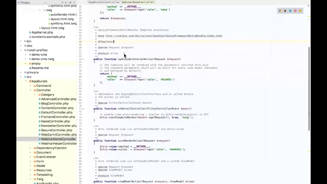327x184 pixels.
Task: Open WebinarHelperController file
Action: coord(59,144)
